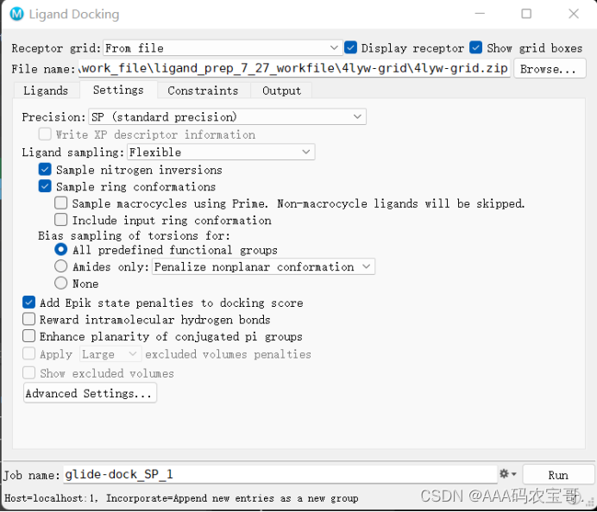
Task: Toggle the Show grid boxes checkbox
Action: (x=476, y=47)
